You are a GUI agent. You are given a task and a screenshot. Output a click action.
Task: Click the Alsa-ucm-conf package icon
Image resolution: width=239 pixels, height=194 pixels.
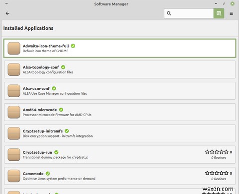click(14, 91)
